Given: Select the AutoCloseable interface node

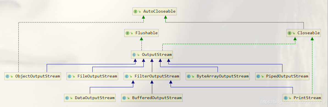Looking at the screenshot, I should tap(154, 11).
